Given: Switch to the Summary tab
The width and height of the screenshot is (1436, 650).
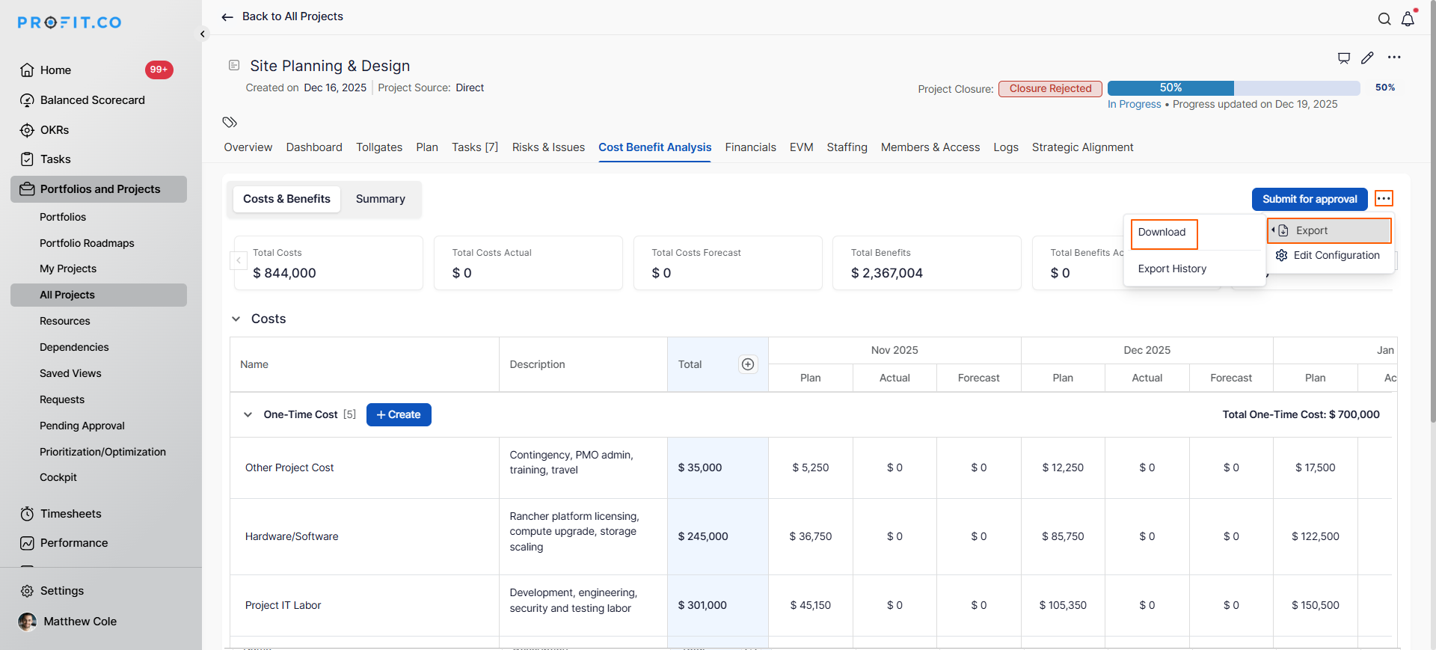Looking at the screenshot, I should tap(380, 199).
